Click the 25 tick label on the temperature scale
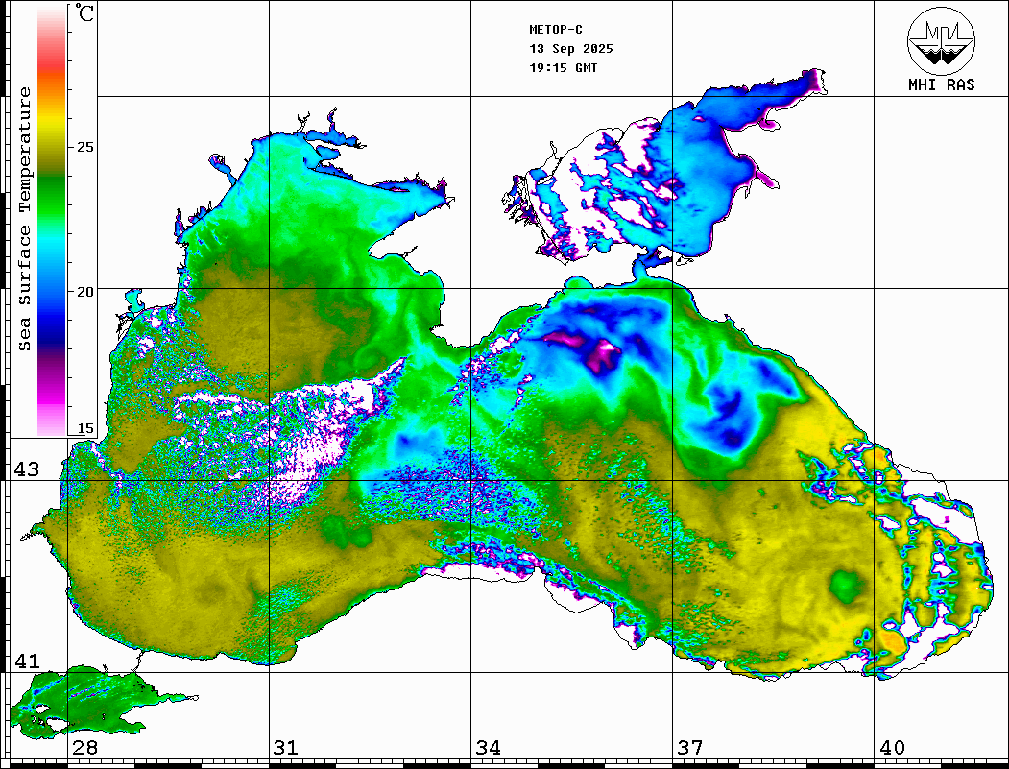The height and width of the screenshot is (769, 1009). (x=85, y=148)
